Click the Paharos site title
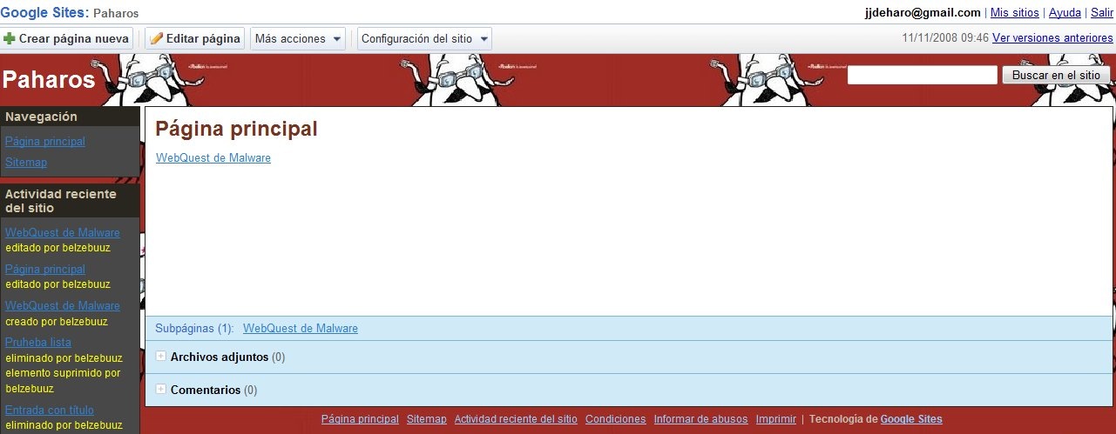 49,80
